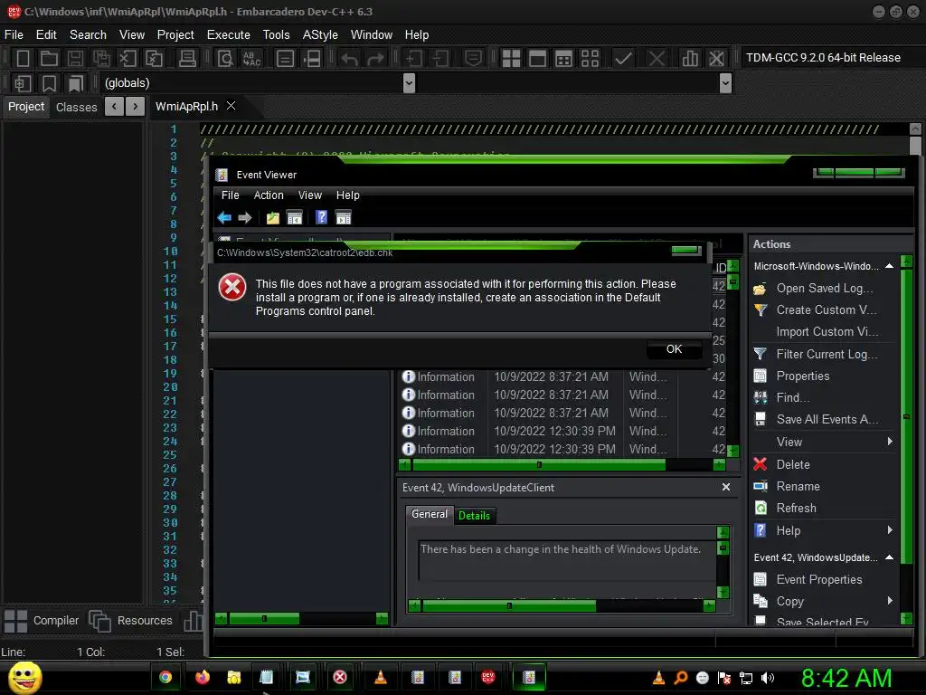The width and height of the screenshot is (926, 695).
Task: Open the Execute menu in Dev-C++
Action: pos(229,35)
